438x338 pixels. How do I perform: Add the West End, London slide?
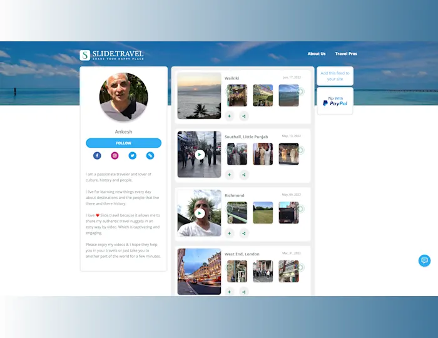tap(230, 292)
